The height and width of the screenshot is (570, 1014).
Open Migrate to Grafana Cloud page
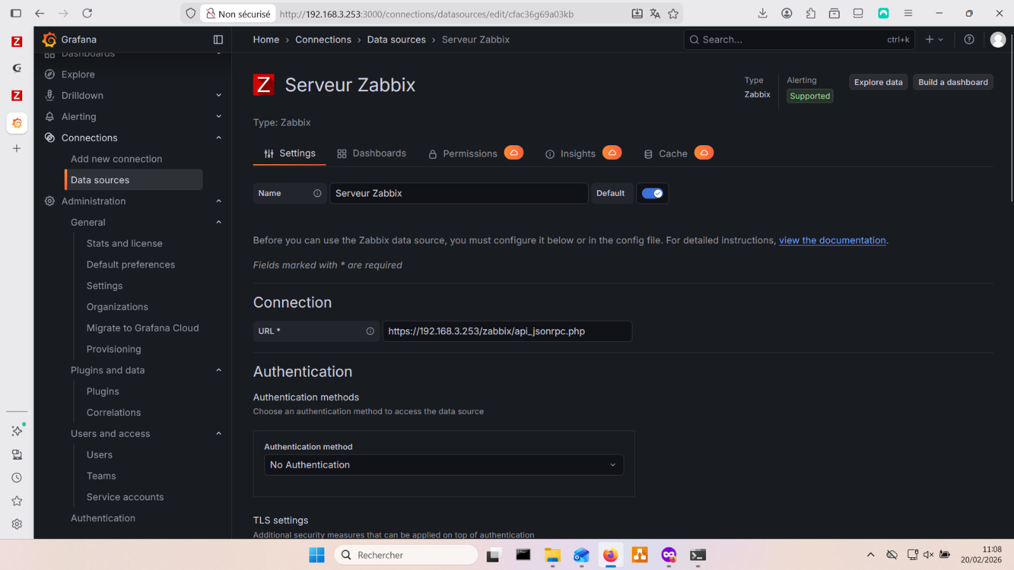[x=143, y=328]
